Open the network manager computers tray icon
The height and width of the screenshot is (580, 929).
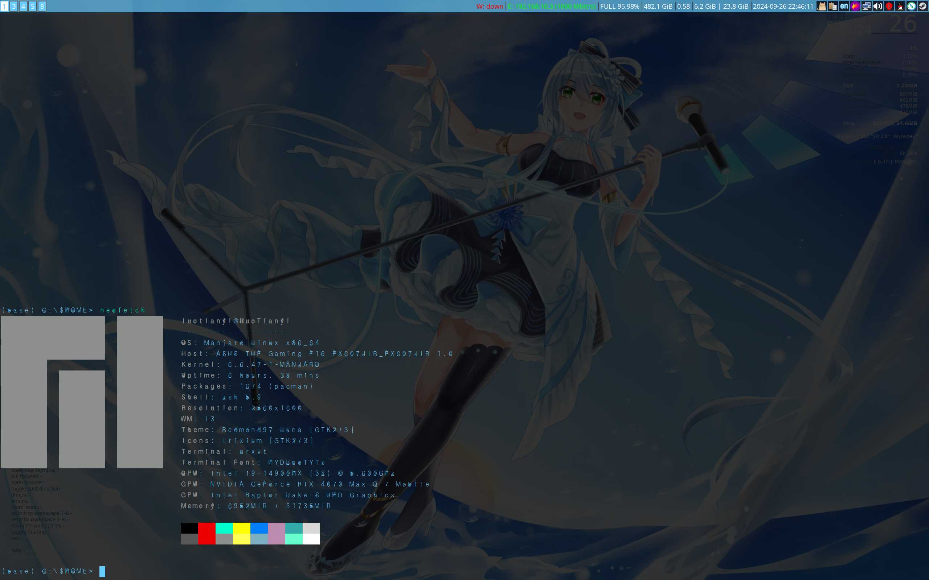[867, 6]
